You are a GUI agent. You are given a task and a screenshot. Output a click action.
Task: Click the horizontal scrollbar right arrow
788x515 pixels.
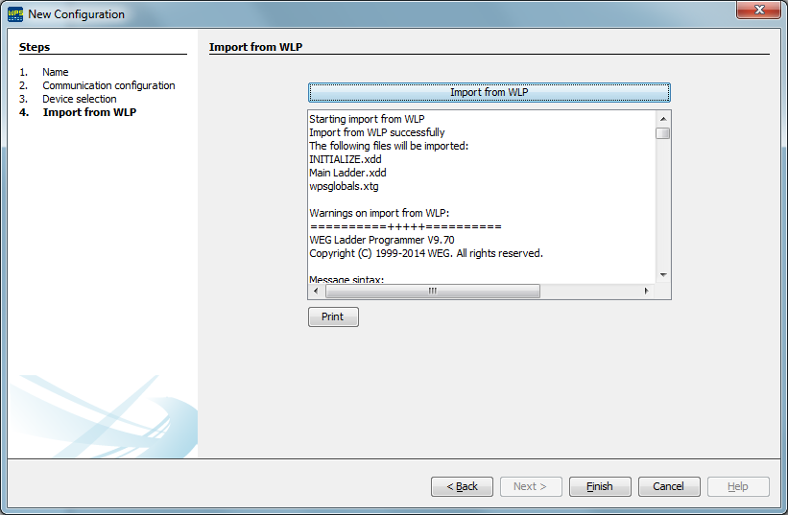[647, 292]
